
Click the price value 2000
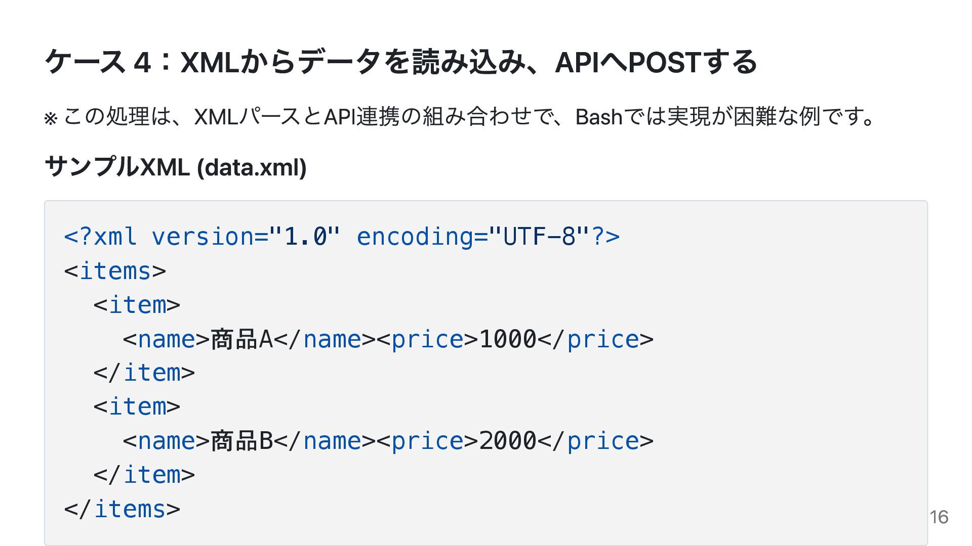507,441
